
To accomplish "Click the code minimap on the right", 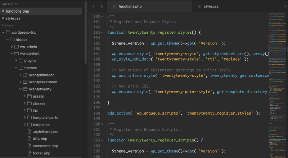I will click(278, 85).
